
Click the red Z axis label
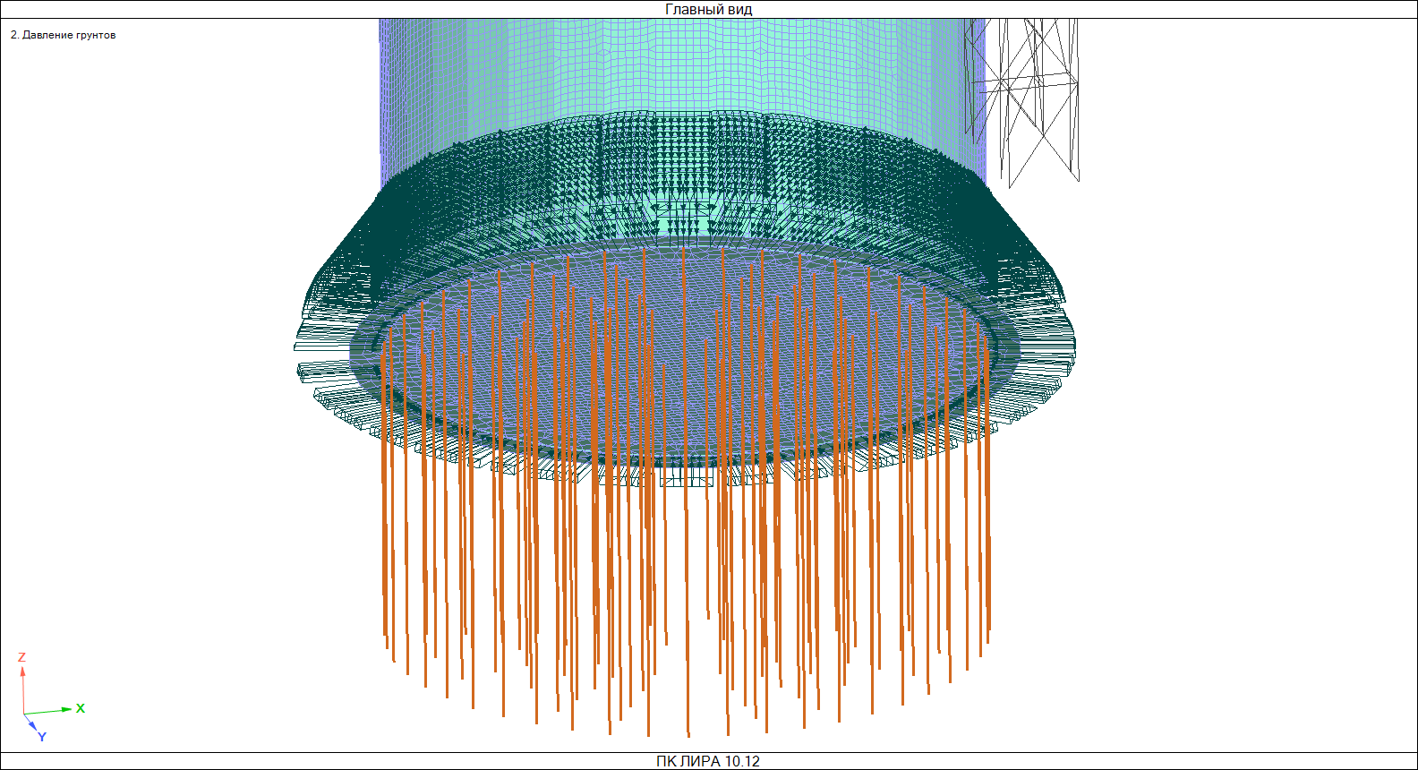(21, 657)
